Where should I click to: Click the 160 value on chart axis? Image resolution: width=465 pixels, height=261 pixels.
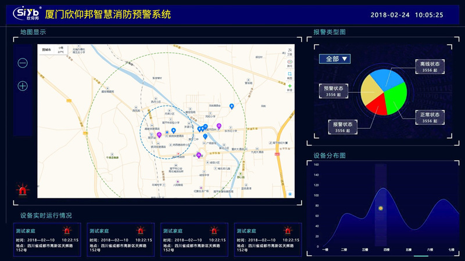[316, 165]
